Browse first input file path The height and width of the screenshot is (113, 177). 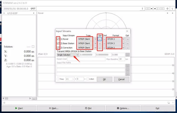(127, 66)
